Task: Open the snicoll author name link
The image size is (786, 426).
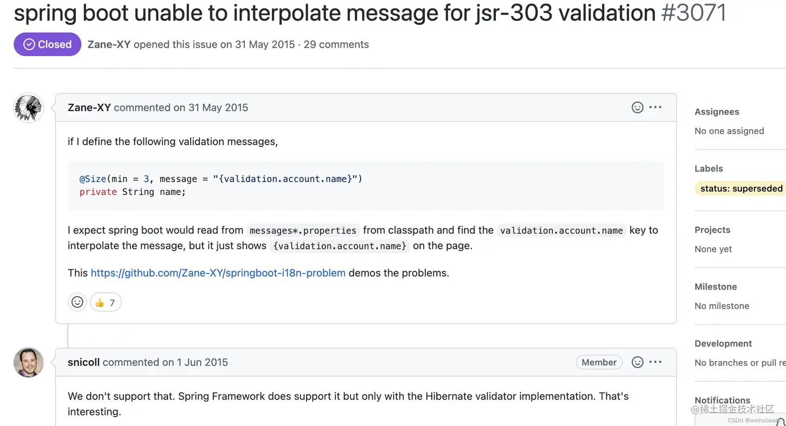Action: [84, 362]
